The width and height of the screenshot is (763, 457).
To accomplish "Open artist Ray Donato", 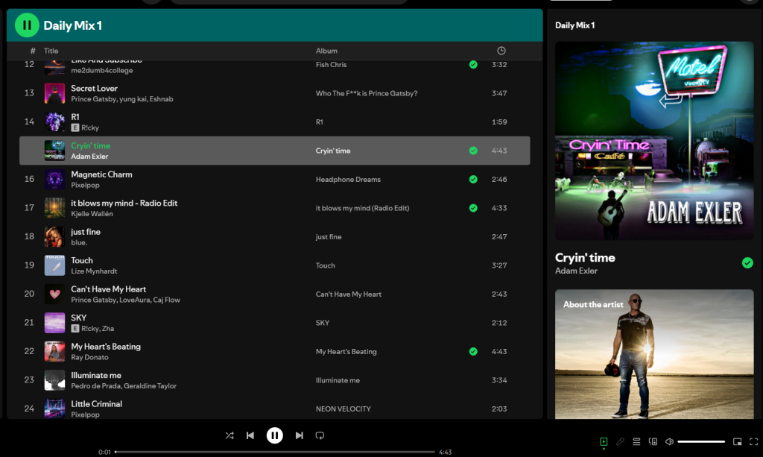I will pos(89,357).
